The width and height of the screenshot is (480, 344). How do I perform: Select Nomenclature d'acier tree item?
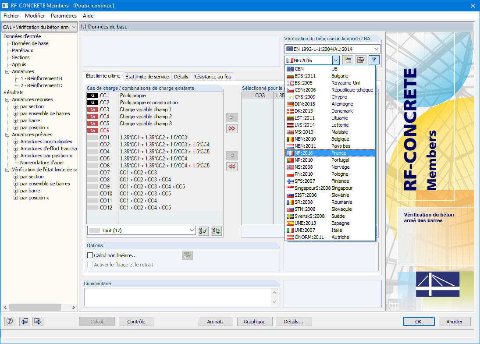[42, 163]
